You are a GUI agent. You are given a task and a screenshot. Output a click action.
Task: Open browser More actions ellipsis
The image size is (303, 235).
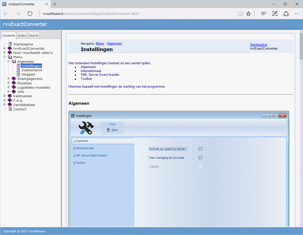click(x=297, y=14)
